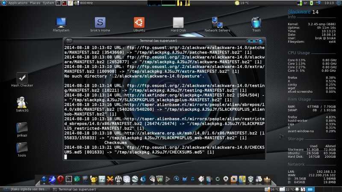Click the yellow beer mug dock icon

pos(94,179)
